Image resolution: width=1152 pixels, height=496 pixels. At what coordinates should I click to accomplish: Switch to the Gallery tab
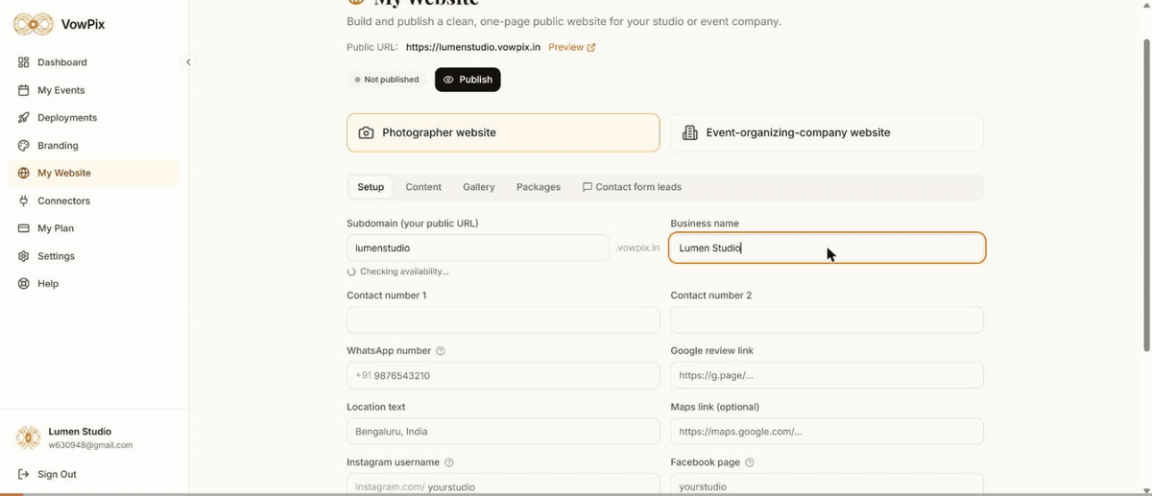(x=479, y=187)
